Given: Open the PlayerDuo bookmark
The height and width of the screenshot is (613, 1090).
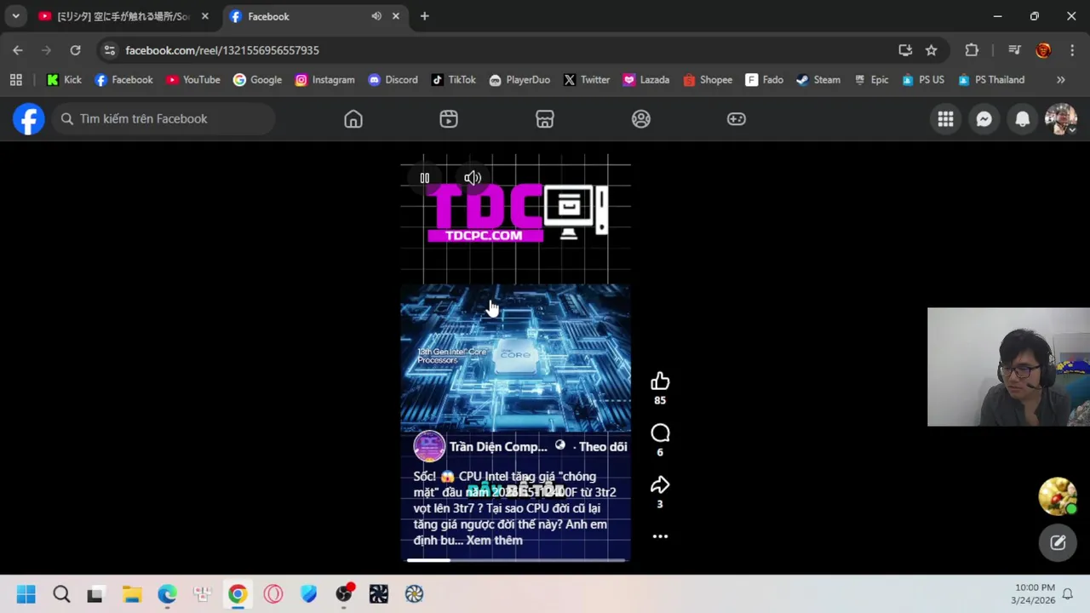Looking at the screenshot, I should [x=519, y=80].
